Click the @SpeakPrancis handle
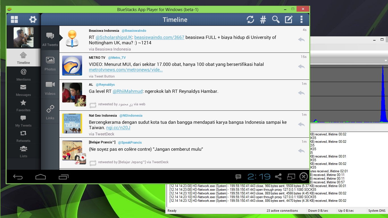The width and height of the screenshot is (388, 218). [x=130, y=142]
